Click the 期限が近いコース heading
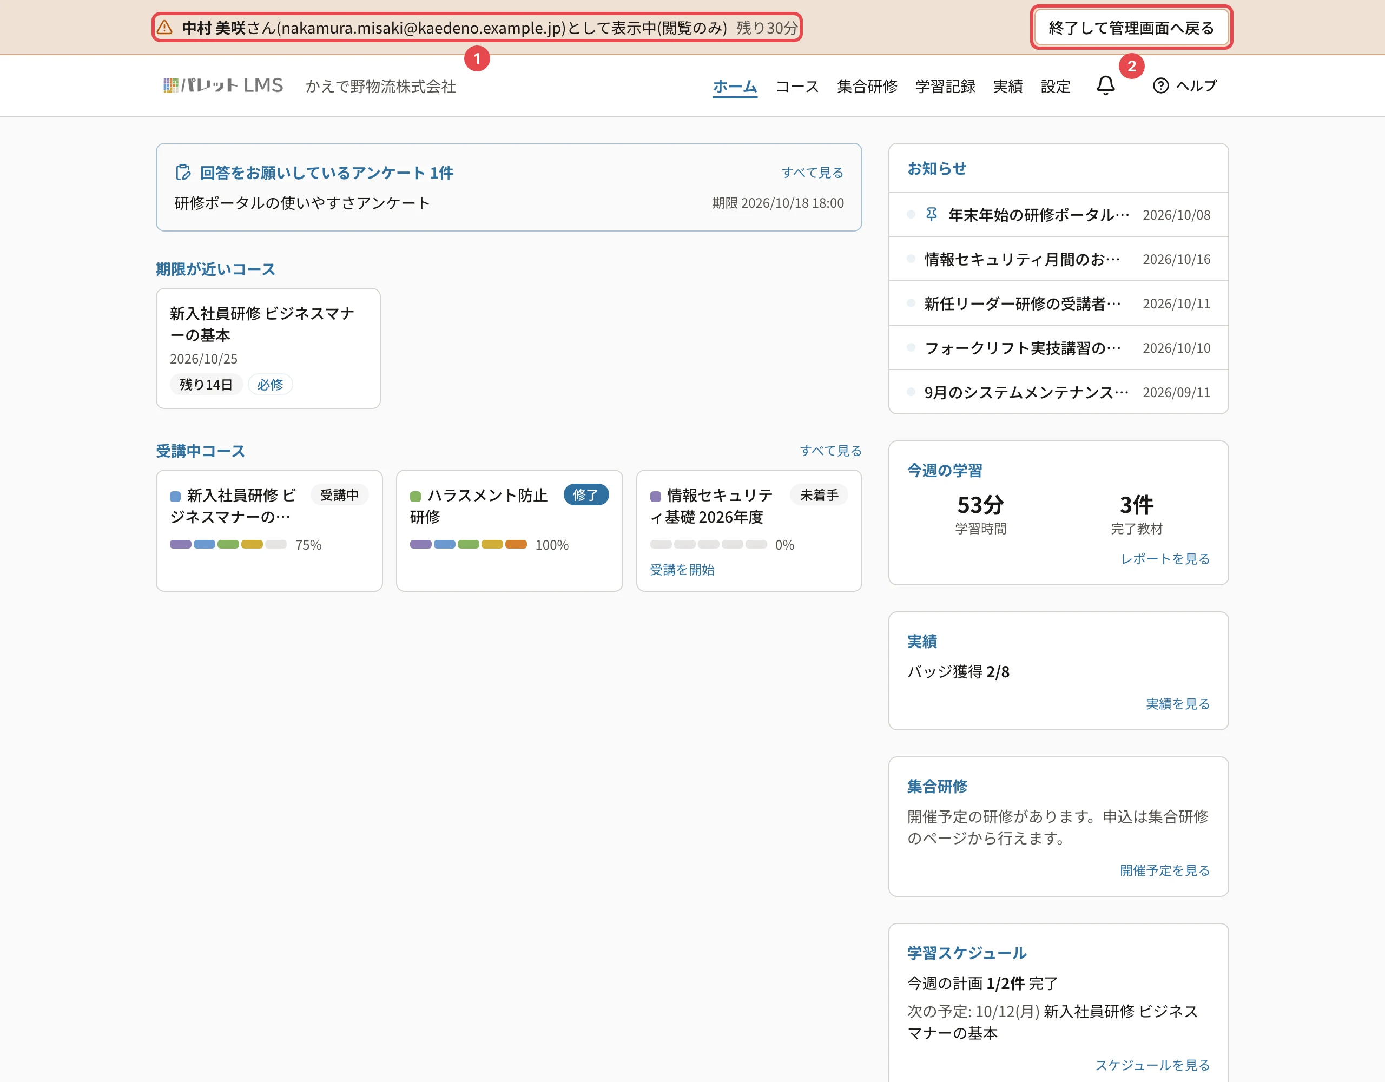 click(216, 269)
